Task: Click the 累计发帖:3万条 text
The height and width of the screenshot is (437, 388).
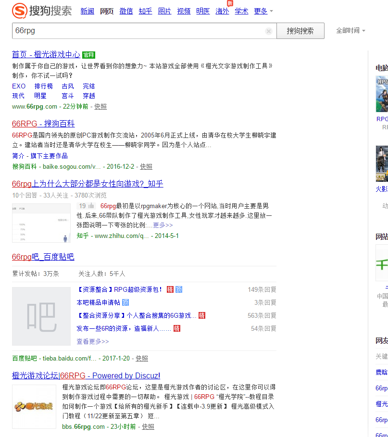Action: pos(36,274)
